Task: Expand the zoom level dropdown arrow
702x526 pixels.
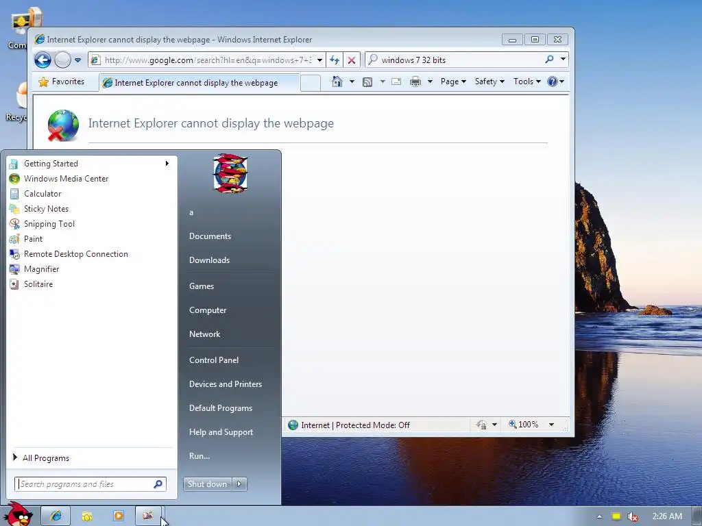Action: (x=552, y=425)
